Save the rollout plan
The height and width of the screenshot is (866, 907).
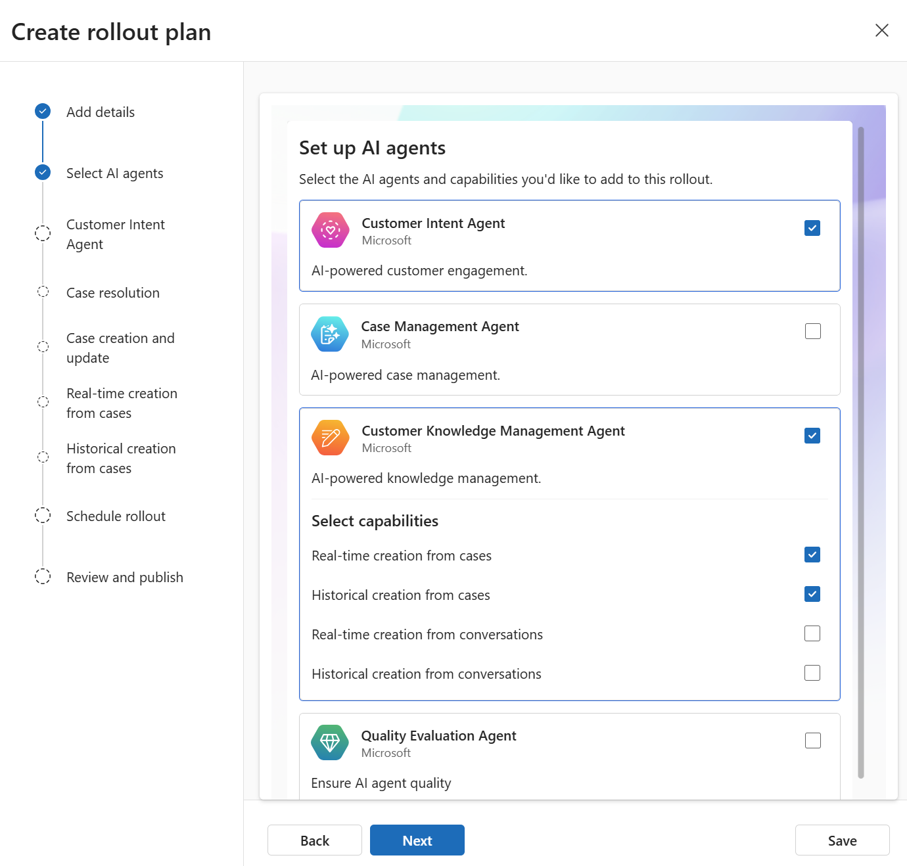click(843, 840)
